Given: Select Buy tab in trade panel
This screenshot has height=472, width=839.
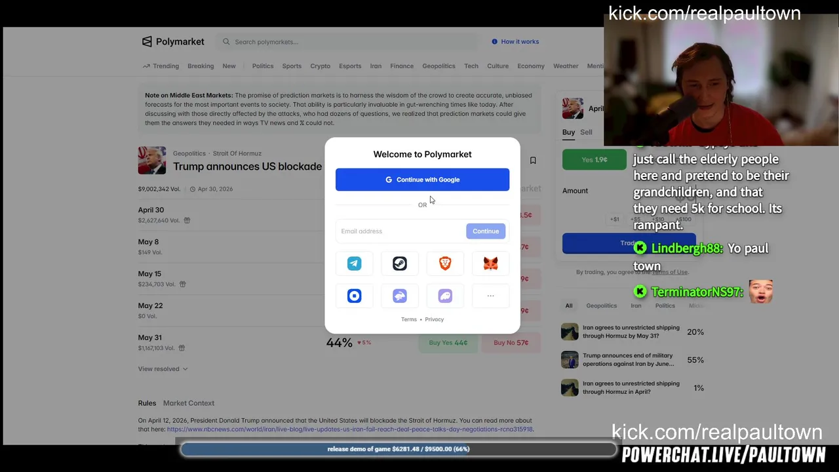Looking at the screenshot, I should (568, 132).
